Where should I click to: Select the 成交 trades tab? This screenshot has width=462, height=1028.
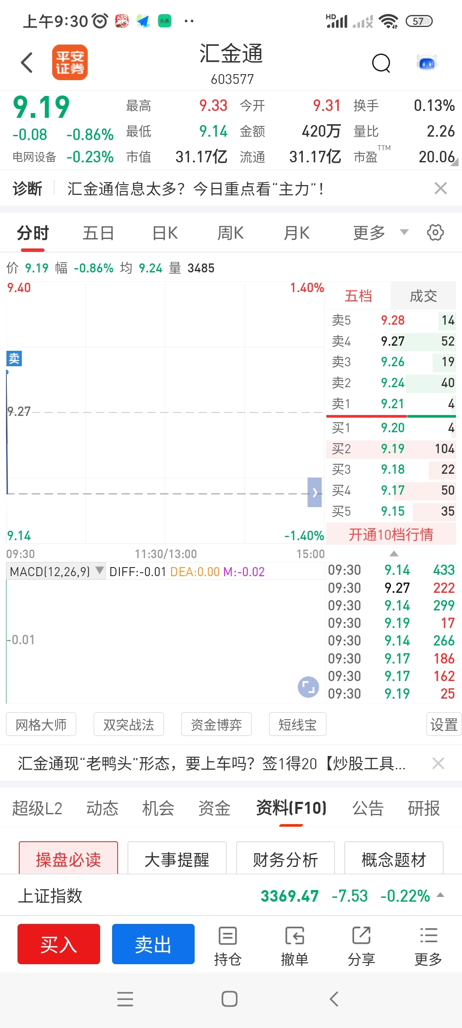point(423,296)
